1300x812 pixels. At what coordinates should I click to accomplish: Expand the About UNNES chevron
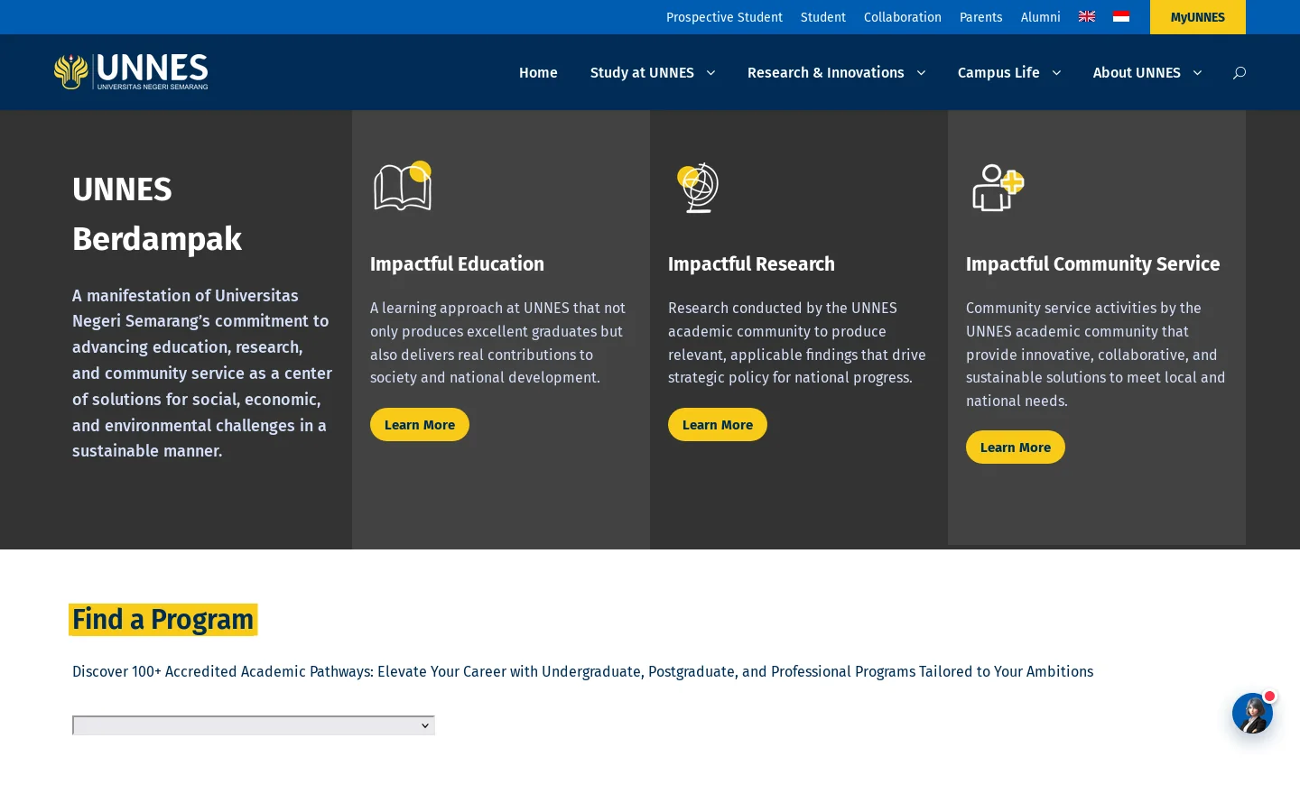1197,73
